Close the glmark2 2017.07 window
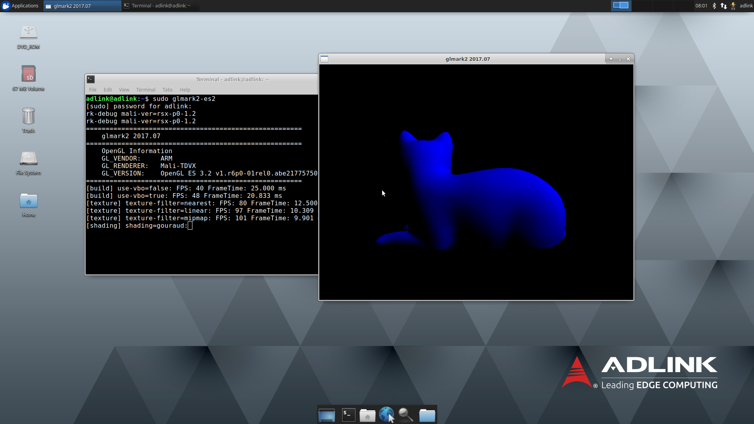 [x=628, y=59]
